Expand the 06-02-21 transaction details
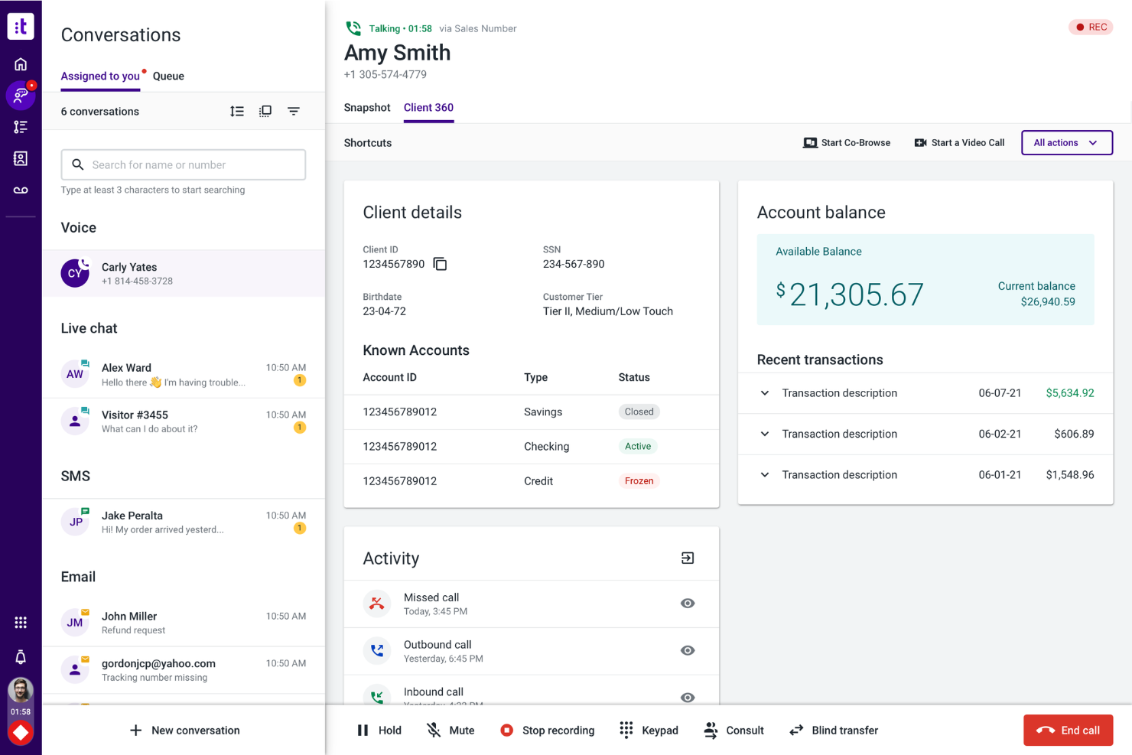The height and width of the screenshot is (755, 1132). tap(764, 434)
